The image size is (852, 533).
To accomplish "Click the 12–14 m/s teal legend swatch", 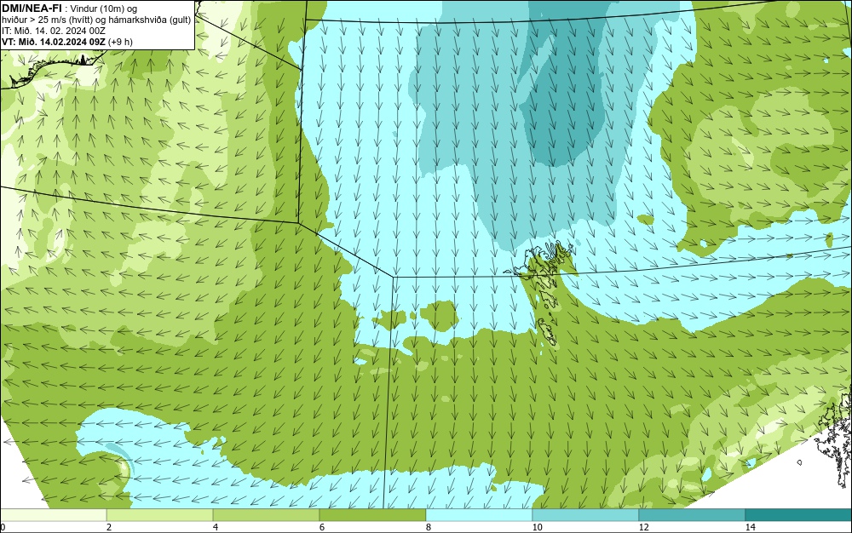I will click(692, 515).
